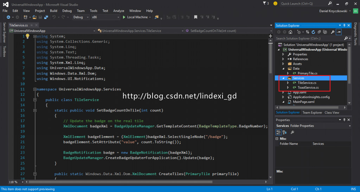
Task: Click the green Start debugging arrow
Action: click(124, 17)
